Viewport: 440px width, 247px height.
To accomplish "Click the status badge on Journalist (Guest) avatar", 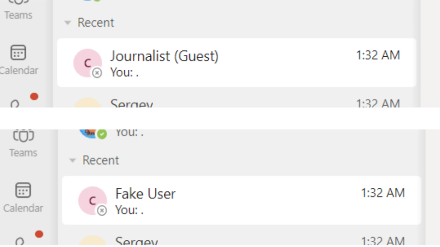I will tap(97, 73).
